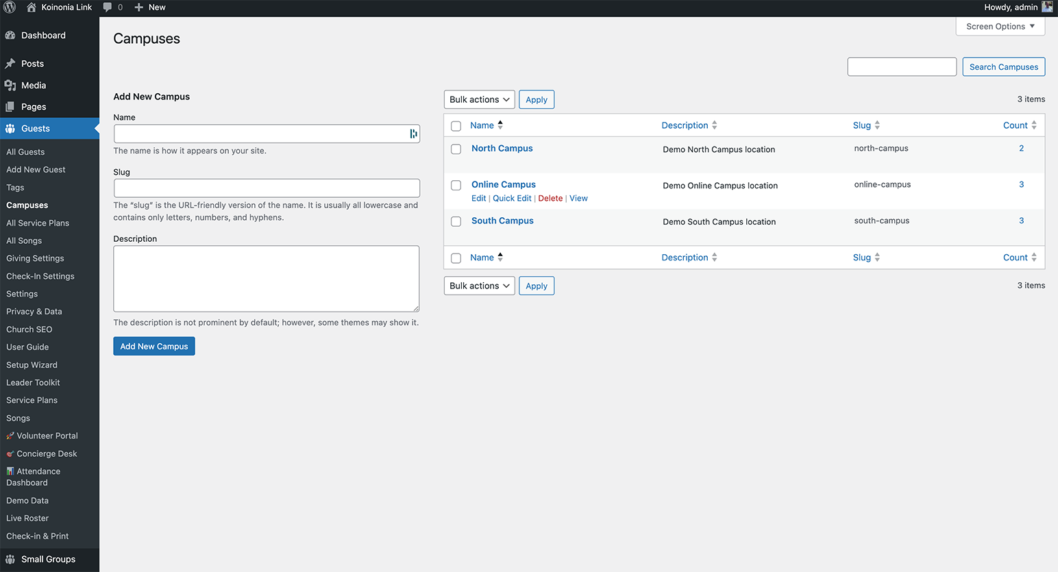Tick the South Campus checkbox

coord(456,222)
